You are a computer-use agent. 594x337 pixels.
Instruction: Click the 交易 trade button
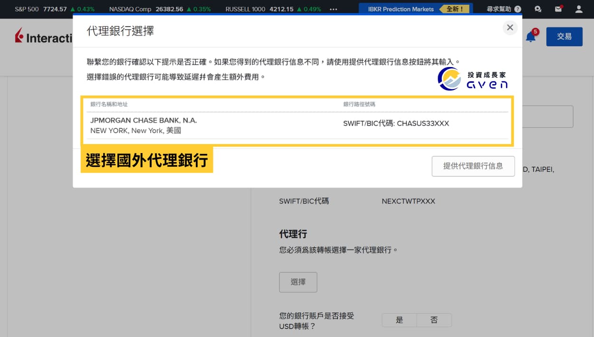pyautogui.click(x=564, y=37)
